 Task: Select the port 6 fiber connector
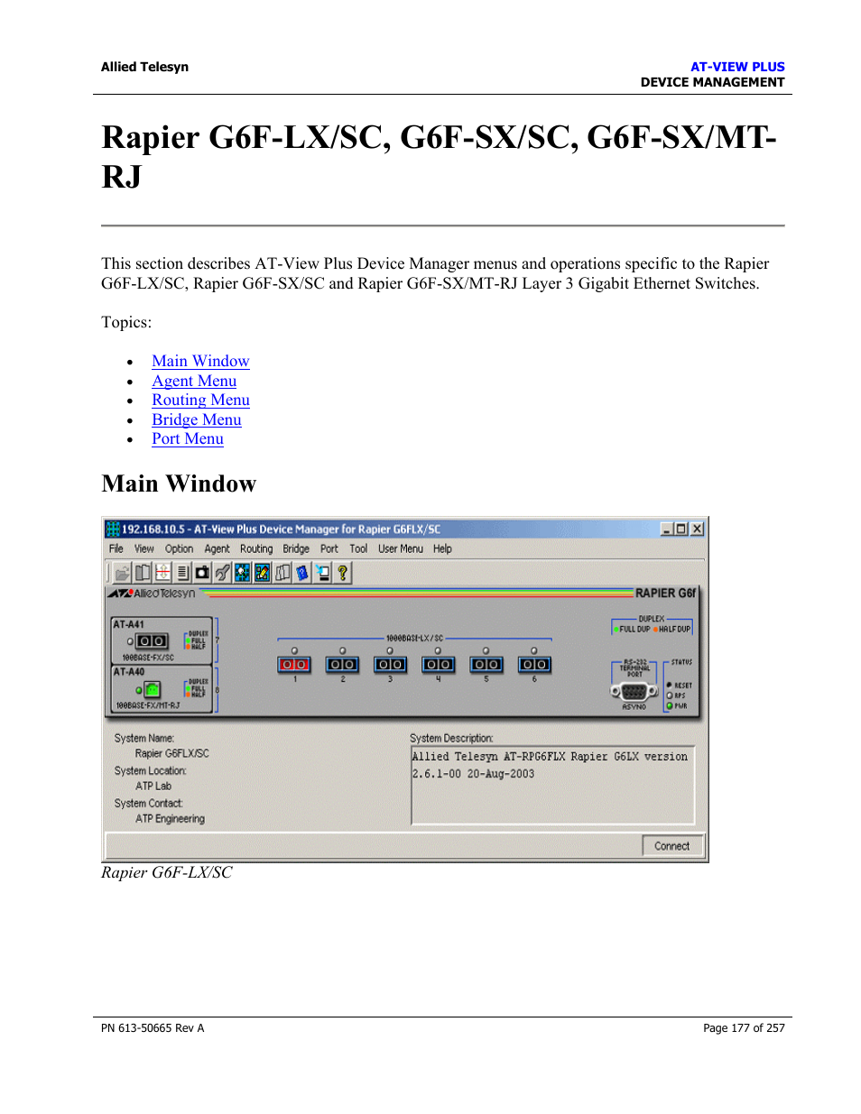click(534, 665)
